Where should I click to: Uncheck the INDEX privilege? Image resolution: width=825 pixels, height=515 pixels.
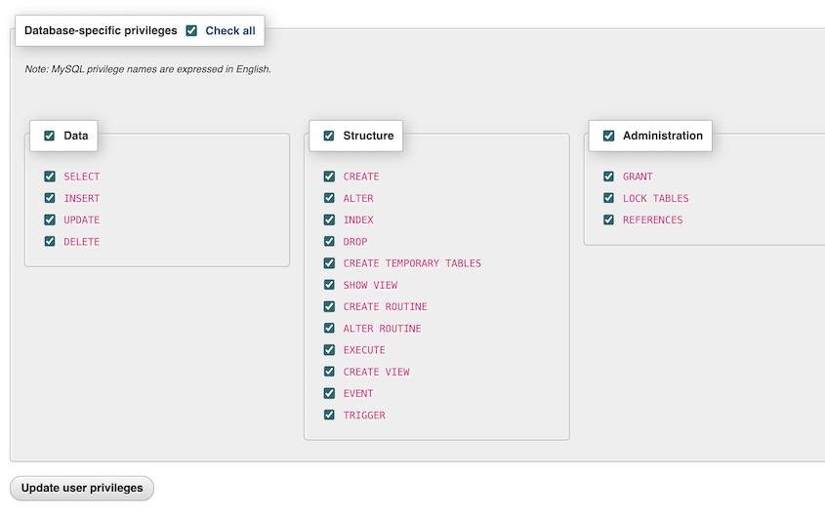(x=329, y=219)
